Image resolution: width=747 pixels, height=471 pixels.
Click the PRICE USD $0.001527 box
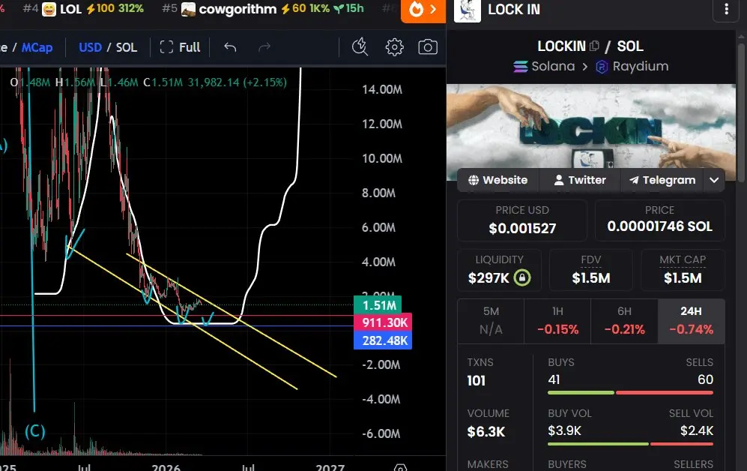point(522,220)
